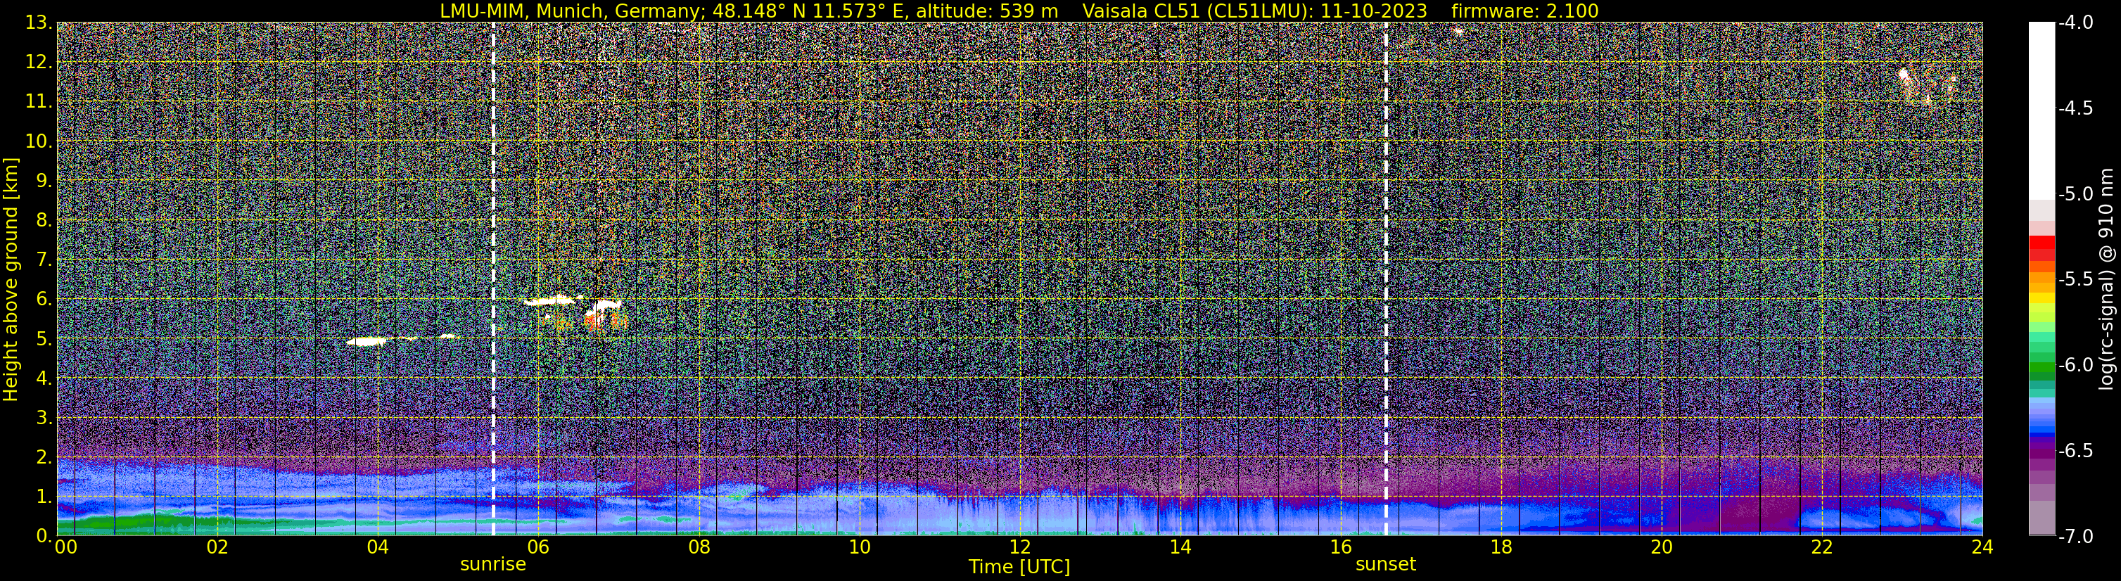Click the colorbar tick label '-6.0'

click(x=2075, y=365)
